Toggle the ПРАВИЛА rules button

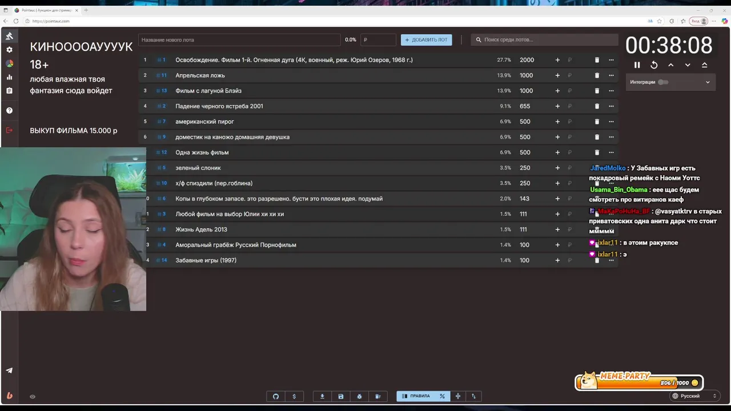[x=416, y=396]
